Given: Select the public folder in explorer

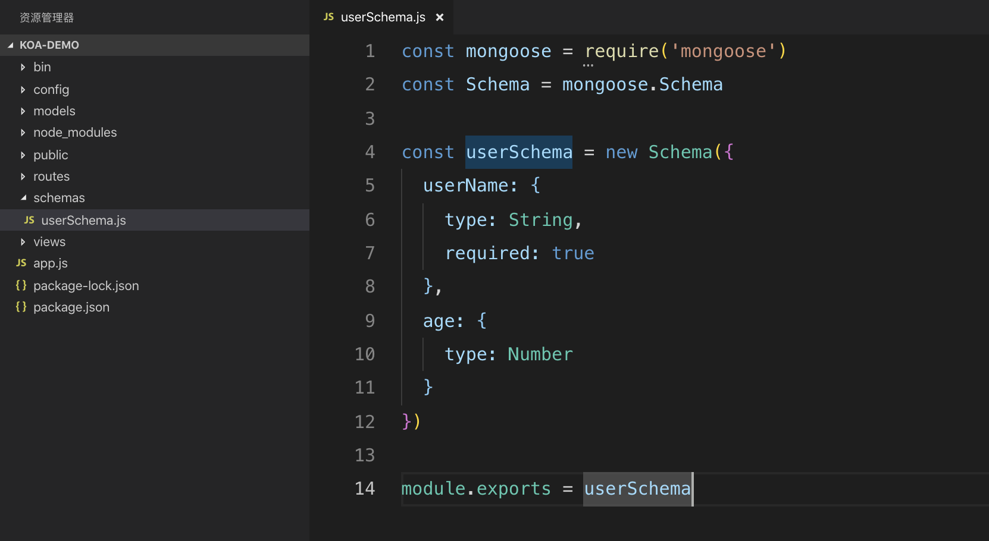Looking at the screenshot, I should [51, 155].
